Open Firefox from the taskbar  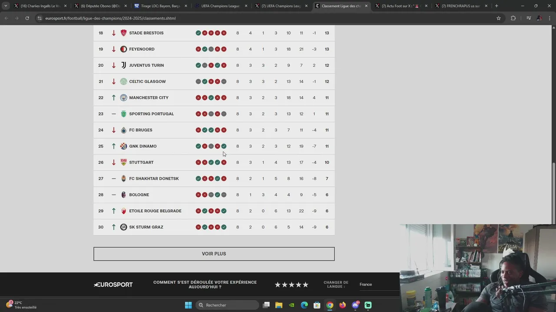343,305
